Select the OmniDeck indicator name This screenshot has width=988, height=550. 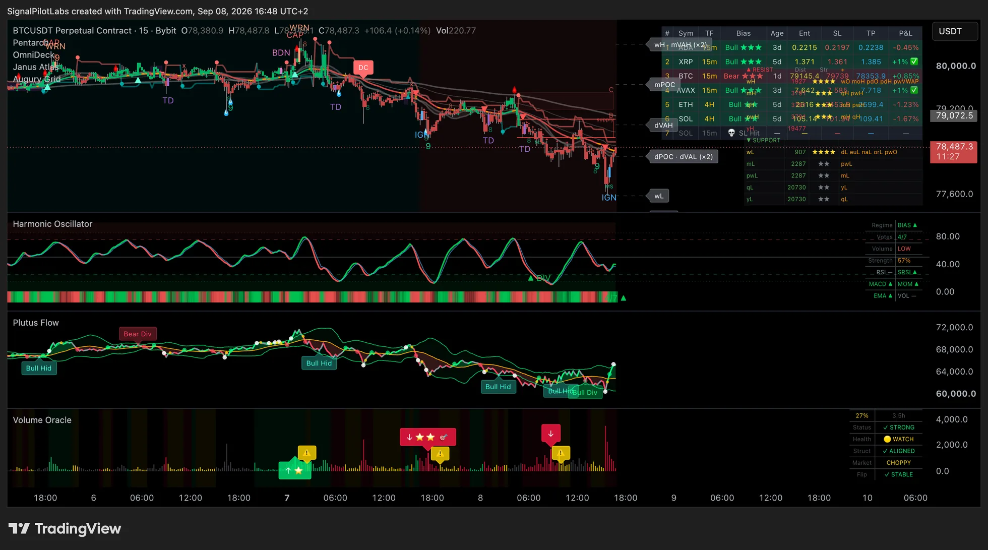click(x=33, y=55)
